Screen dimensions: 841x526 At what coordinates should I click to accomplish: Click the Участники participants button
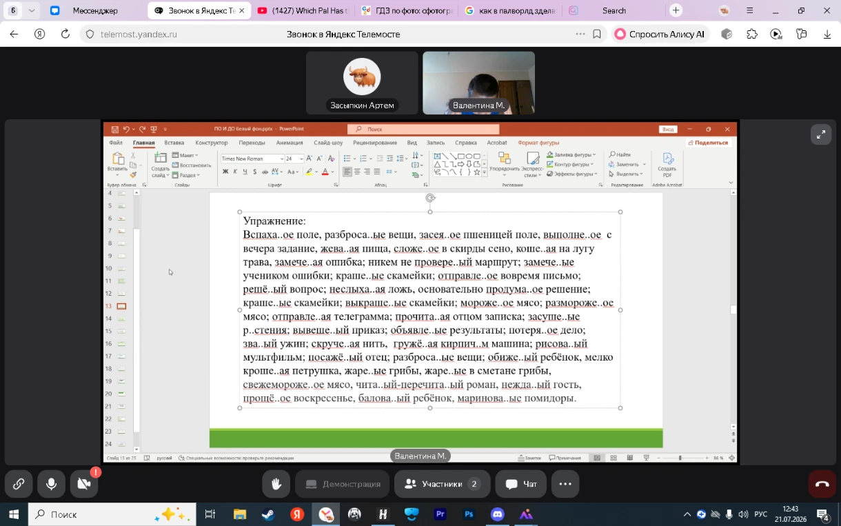point(442,484)
